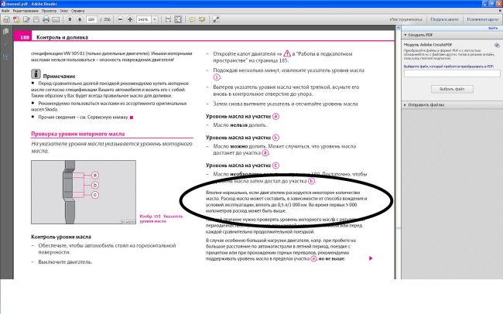Open the Просмотр menu
Viewport: 503px width, 314px height.
coord(49,11)
